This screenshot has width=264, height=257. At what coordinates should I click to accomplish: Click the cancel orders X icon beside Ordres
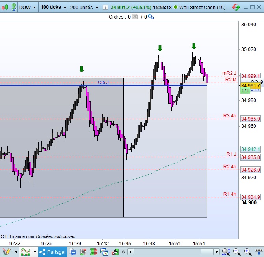135,17
